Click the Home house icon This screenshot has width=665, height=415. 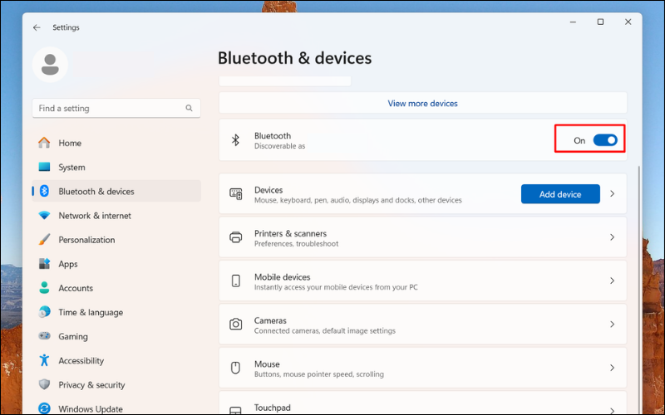click(44, 143)
